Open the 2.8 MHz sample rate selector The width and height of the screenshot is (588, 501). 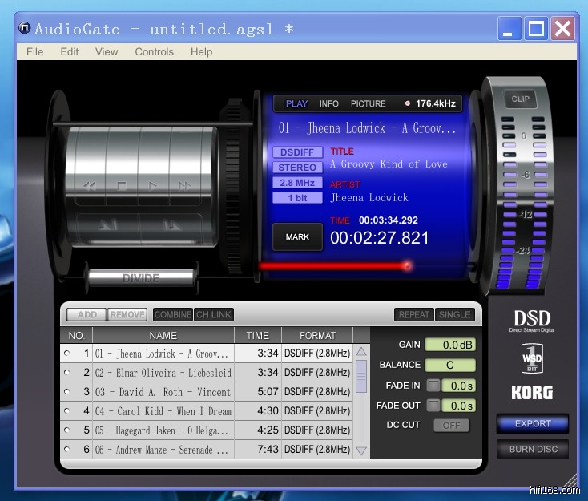coord(297,183)
